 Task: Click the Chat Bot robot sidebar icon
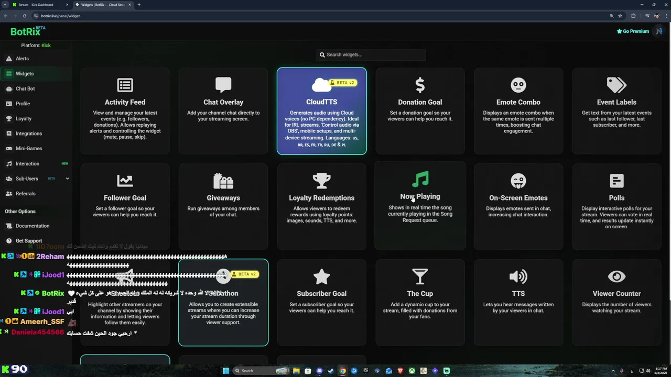pyautogui.click(x=9, y=88)
